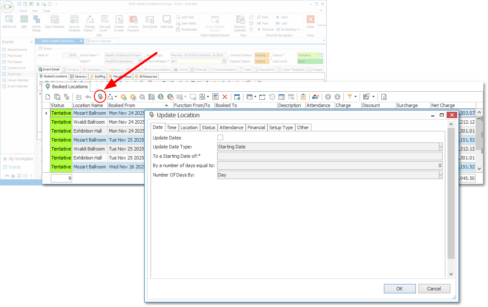Click Cancel in Update Location dialog
The height and width of the screenshot is (307, 488).
click(x=434, y=289)
